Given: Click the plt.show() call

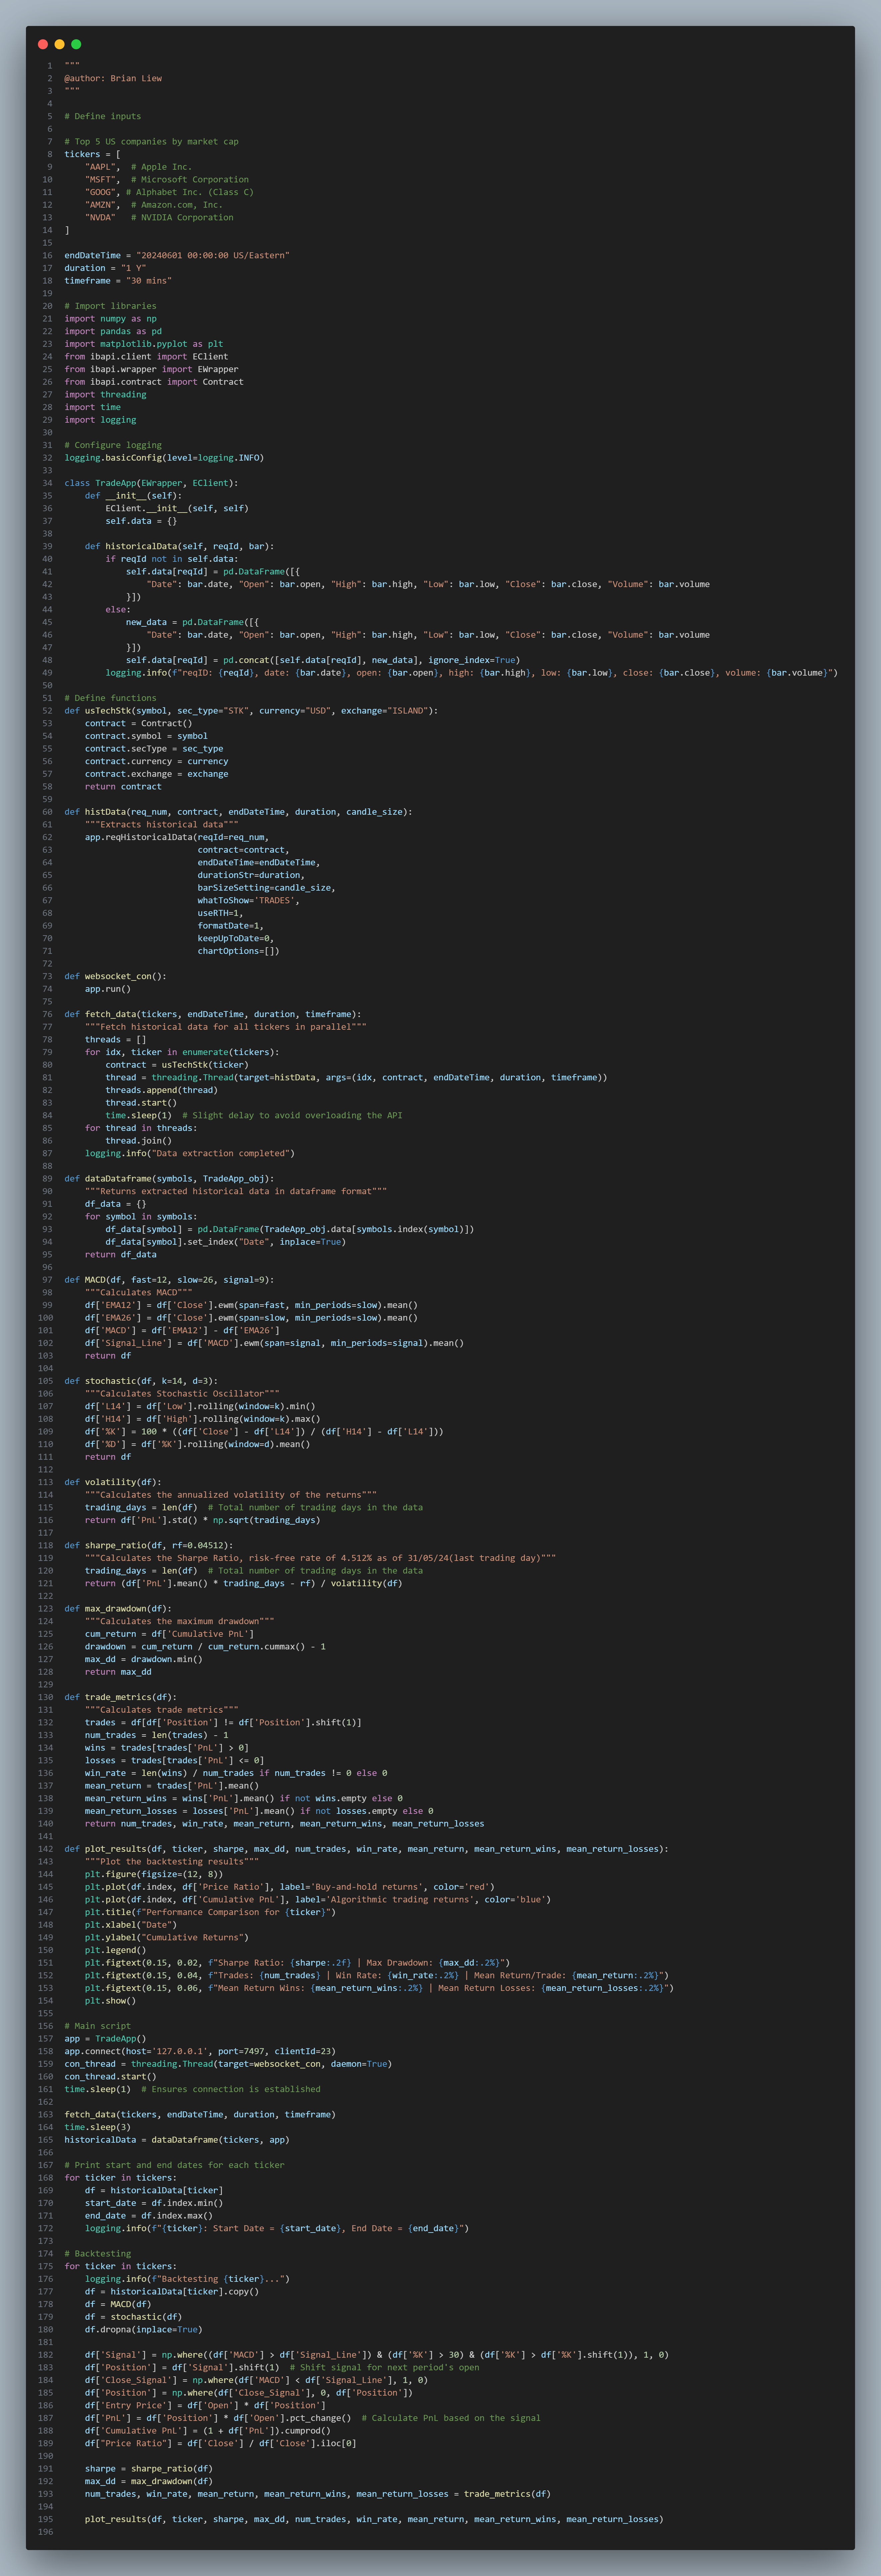Looking at the screenshot, I should [x=110, y=2000].
